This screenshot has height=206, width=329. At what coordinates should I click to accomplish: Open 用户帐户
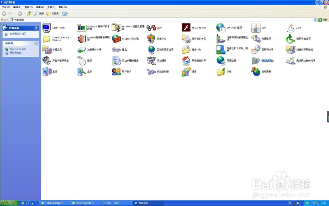pyautogui.click(x=122, y=72)
